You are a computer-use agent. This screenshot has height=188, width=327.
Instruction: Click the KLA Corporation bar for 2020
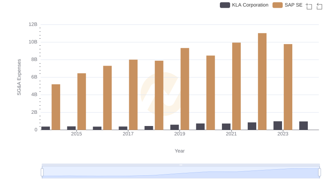pos(200,127)
